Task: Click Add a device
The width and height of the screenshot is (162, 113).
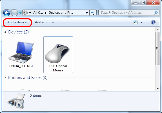Action: (17, 22)
